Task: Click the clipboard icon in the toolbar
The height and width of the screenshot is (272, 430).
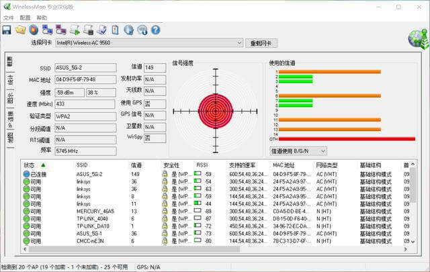Action: tap(116, 30)
